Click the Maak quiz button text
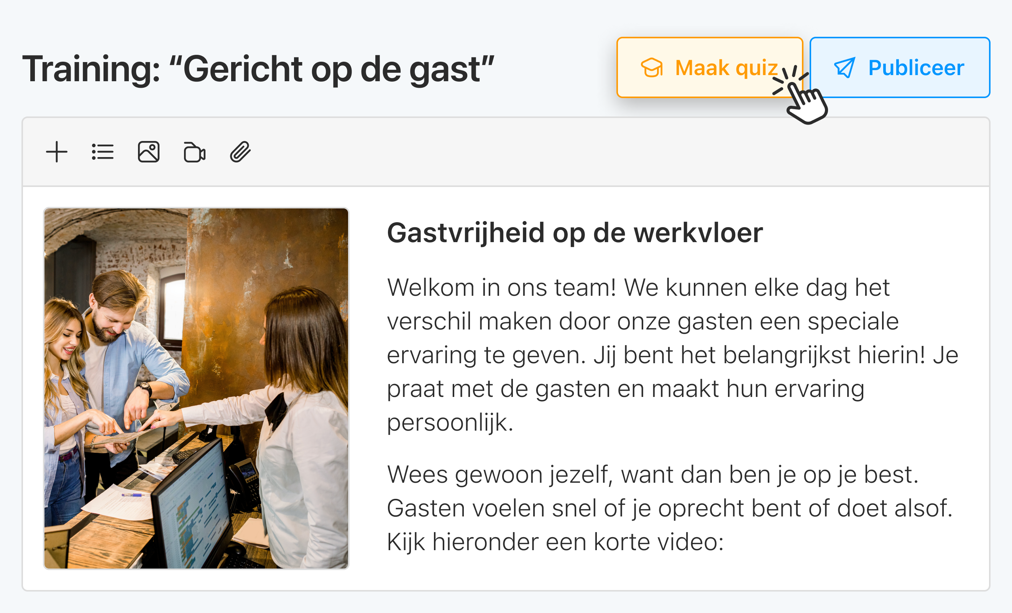 click(x=726, y=68)
